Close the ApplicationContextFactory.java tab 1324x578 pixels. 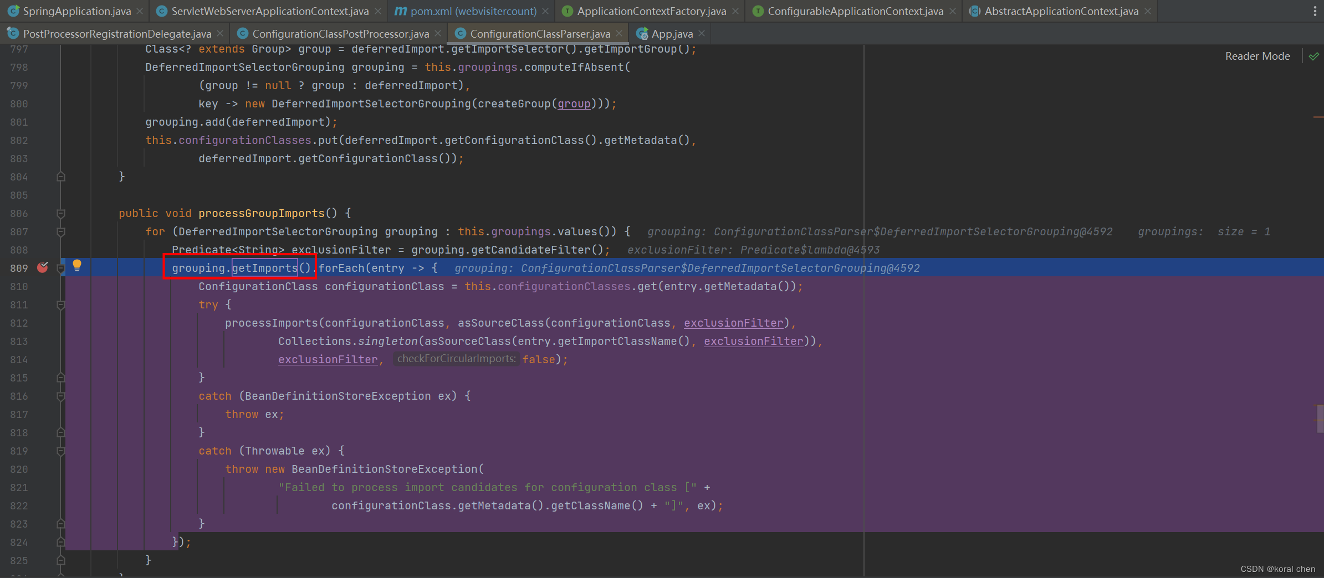pos(735,11)
